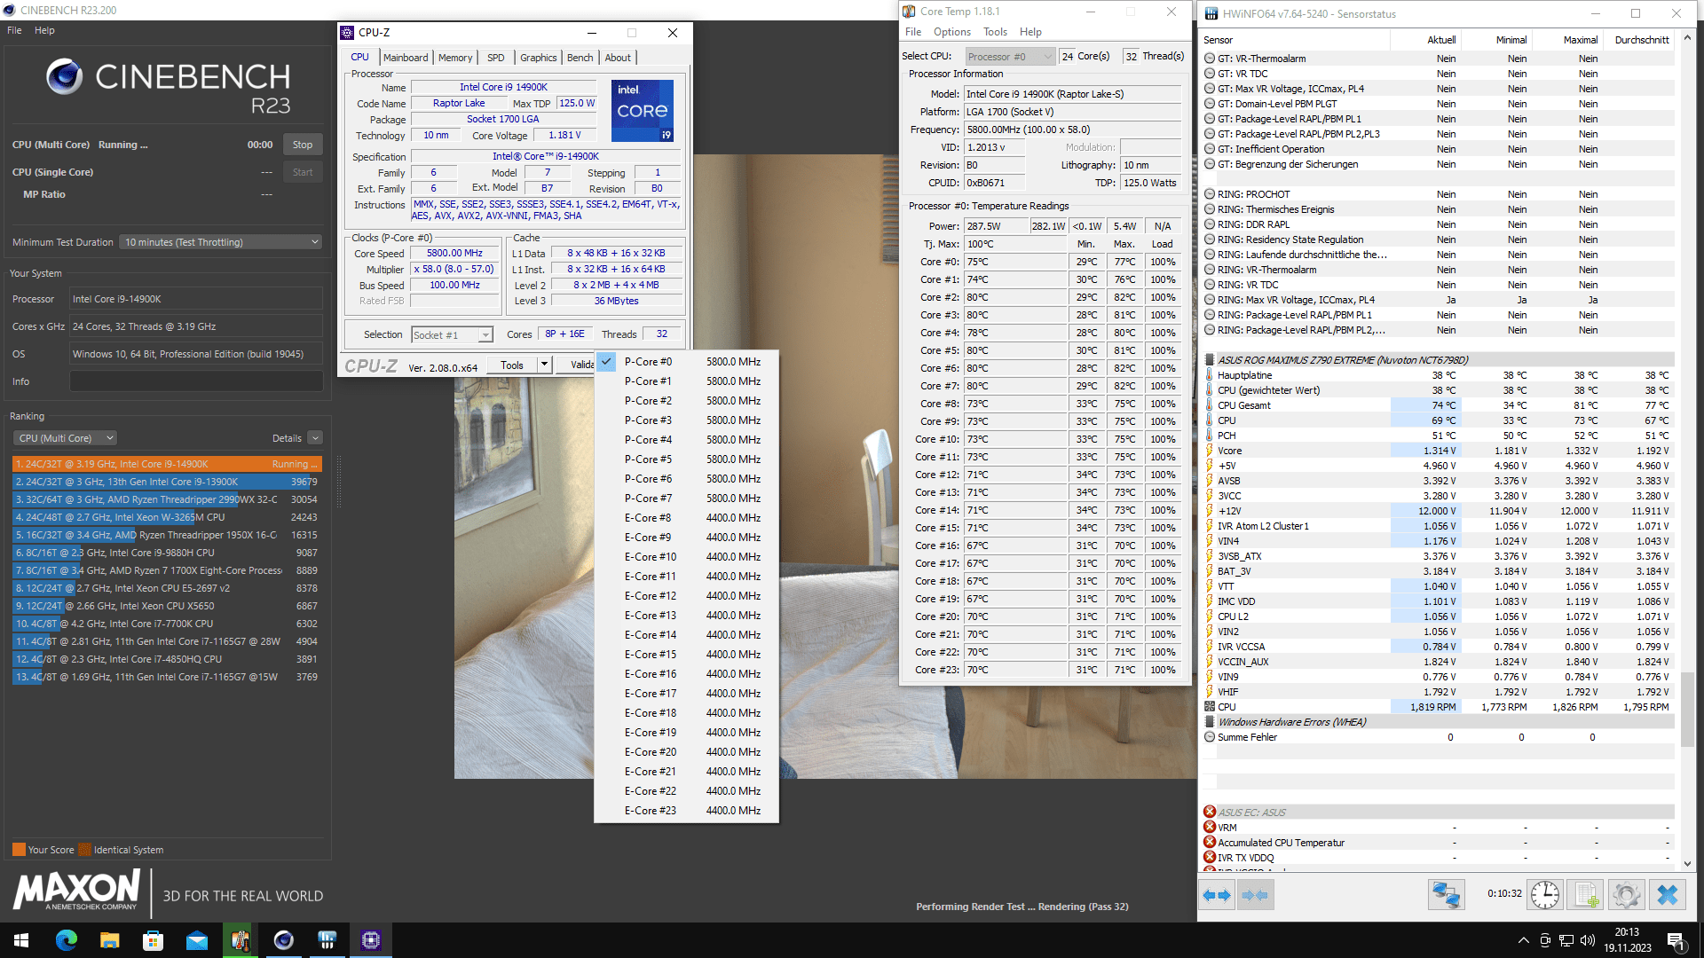Start HWiNFO logging with sheet-plus icon

pos(1586,895)
